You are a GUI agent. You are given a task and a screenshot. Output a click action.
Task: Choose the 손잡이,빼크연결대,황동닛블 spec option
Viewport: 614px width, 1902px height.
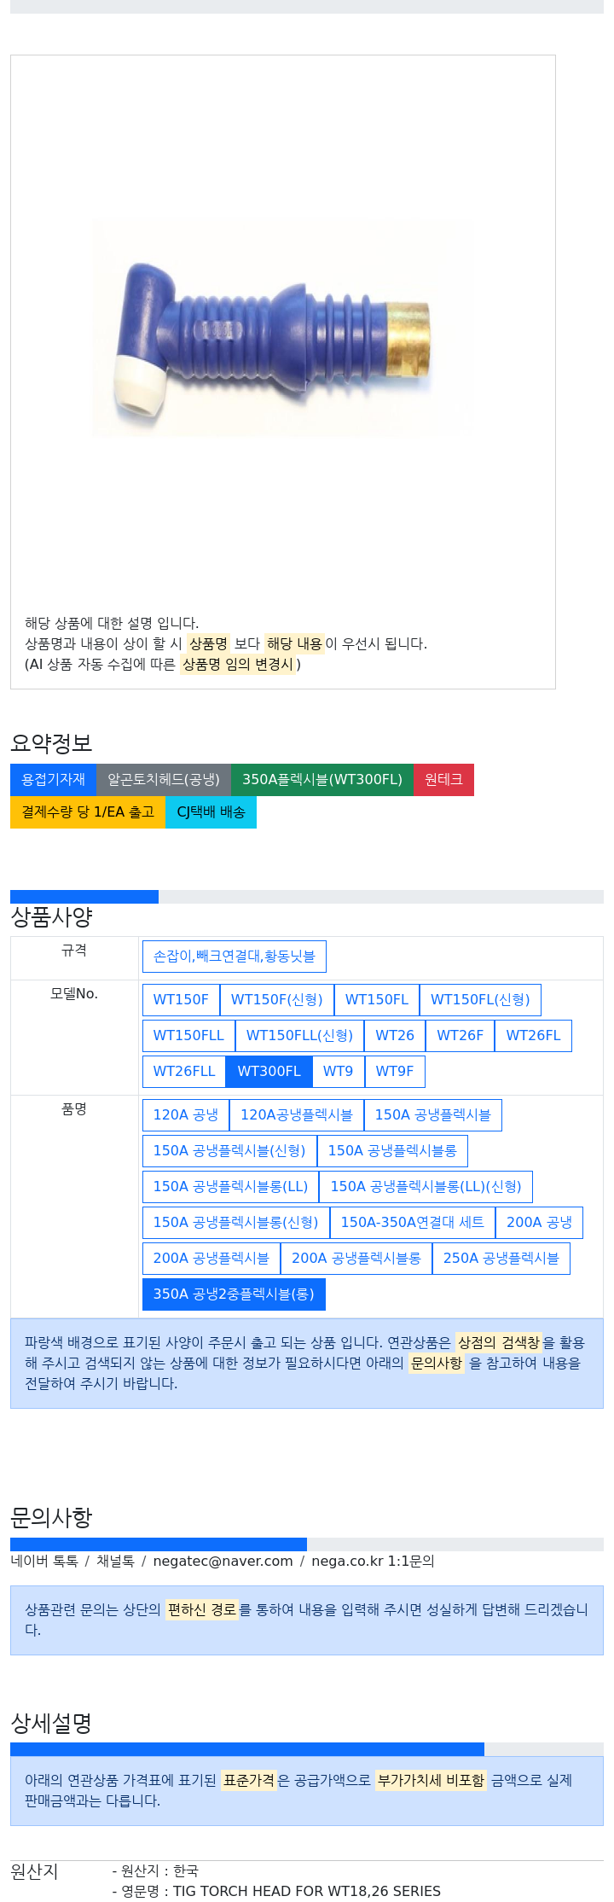click(235, 957)
